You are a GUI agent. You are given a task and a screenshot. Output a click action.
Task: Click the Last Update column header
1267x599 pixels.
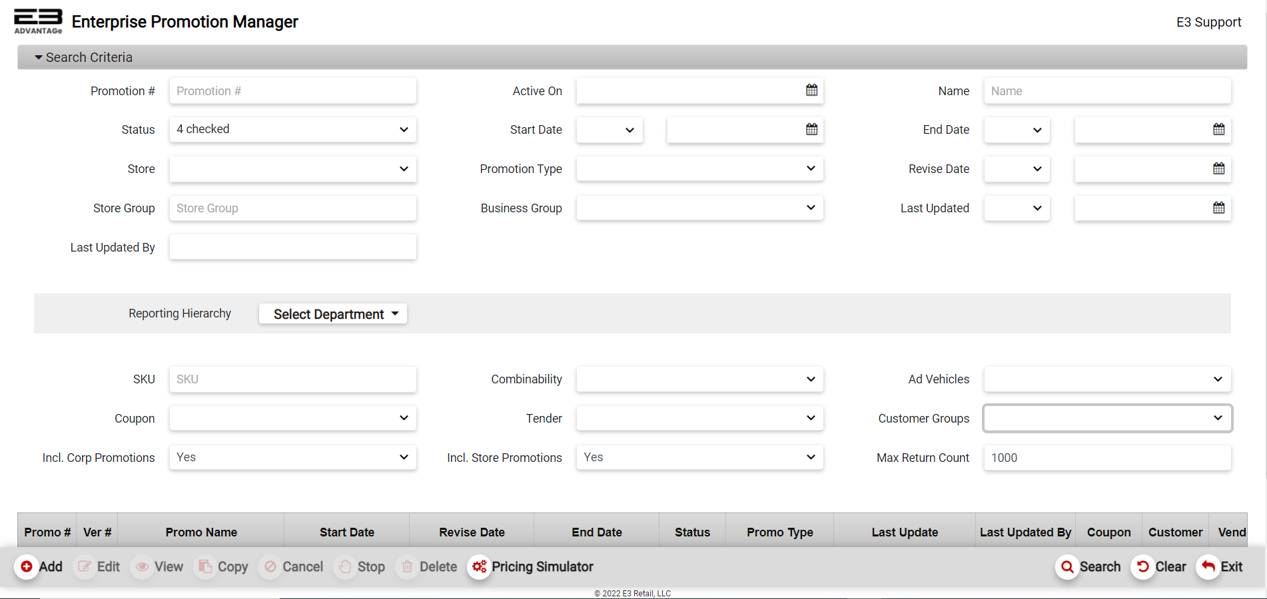(x=905, y=532)
